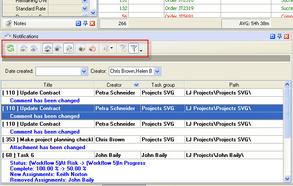
Task: Maximize the Notes panel using blue icon
Action: 78,23
